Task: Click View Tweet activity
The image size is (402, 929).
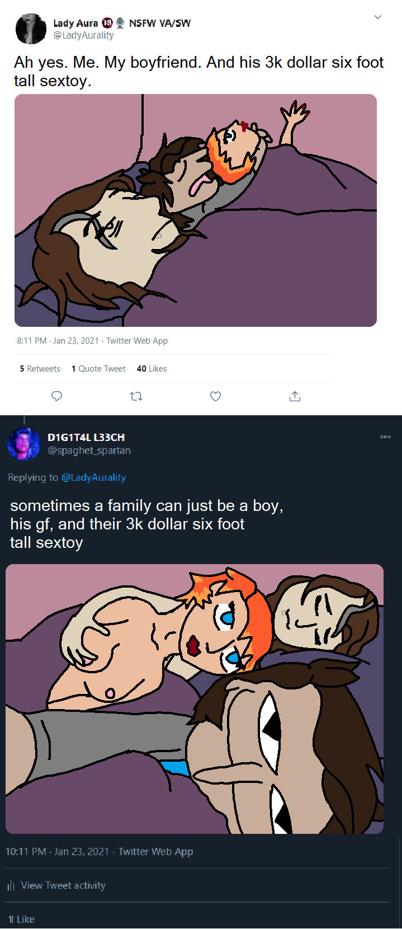Action: (63, 885)
